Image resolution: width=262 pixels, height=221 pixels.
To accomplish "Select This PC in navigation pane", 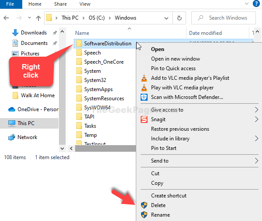I will pos(29,123).
